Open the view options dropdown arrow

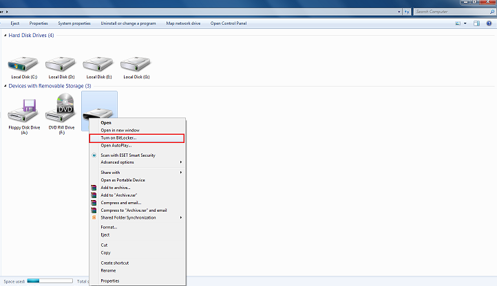[x=465, y=23]
